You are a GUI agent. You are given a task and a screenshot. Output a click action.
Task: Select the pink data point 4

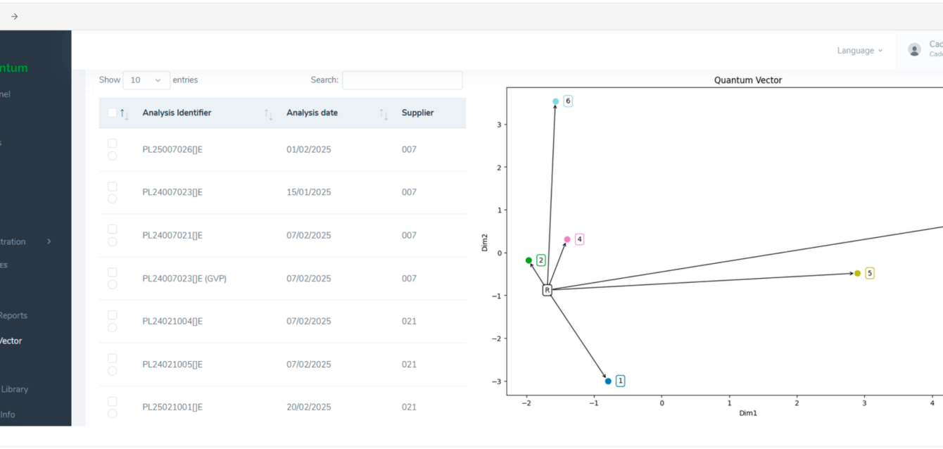[x=567, y=239]
